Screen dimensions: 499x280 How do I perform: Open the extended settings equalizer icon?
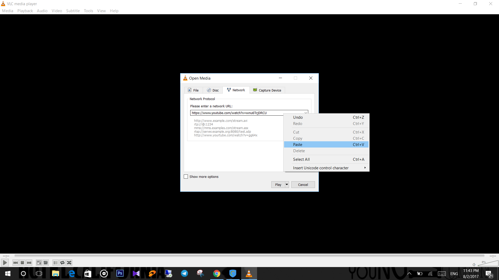pos(45,262)
